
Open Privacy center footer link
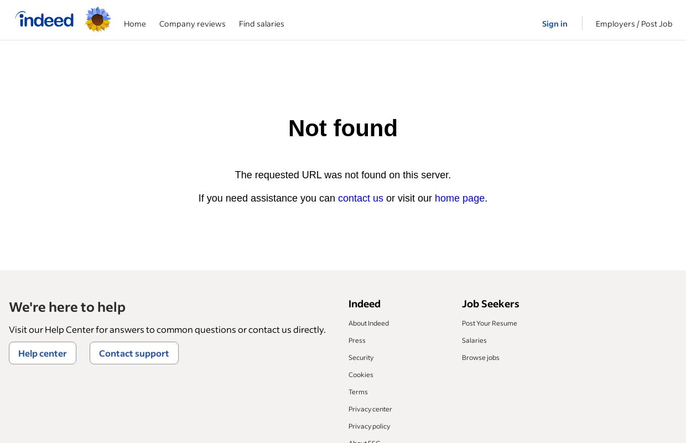[370, 409]
